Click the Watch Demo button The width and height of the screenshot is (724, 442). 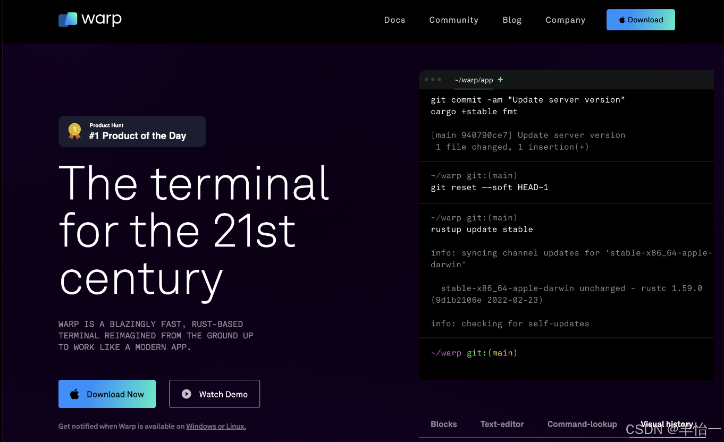click(214, 394)
